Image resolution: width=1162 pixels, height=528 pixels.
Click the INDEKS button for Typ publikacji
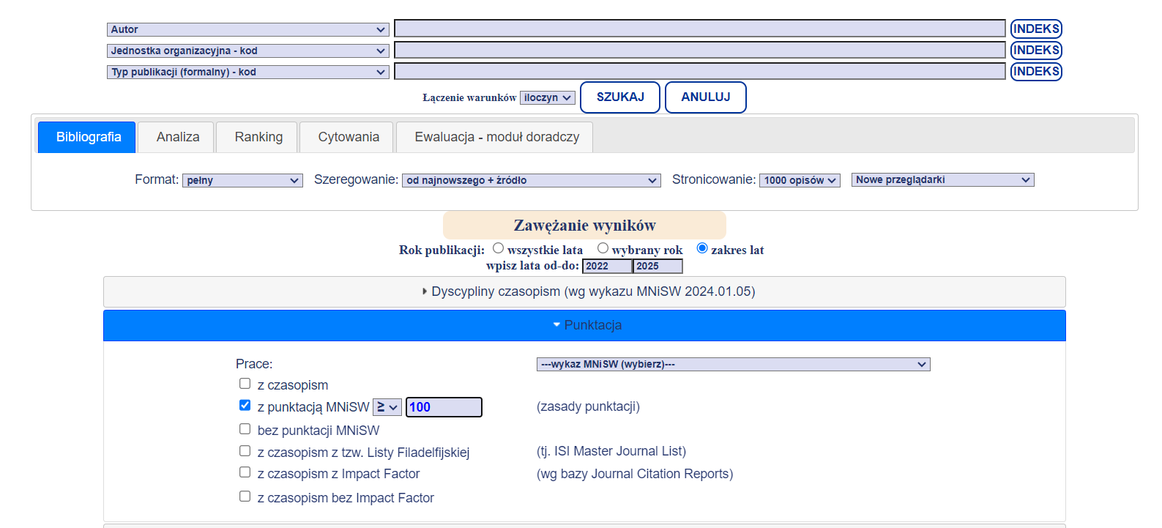1035,72
